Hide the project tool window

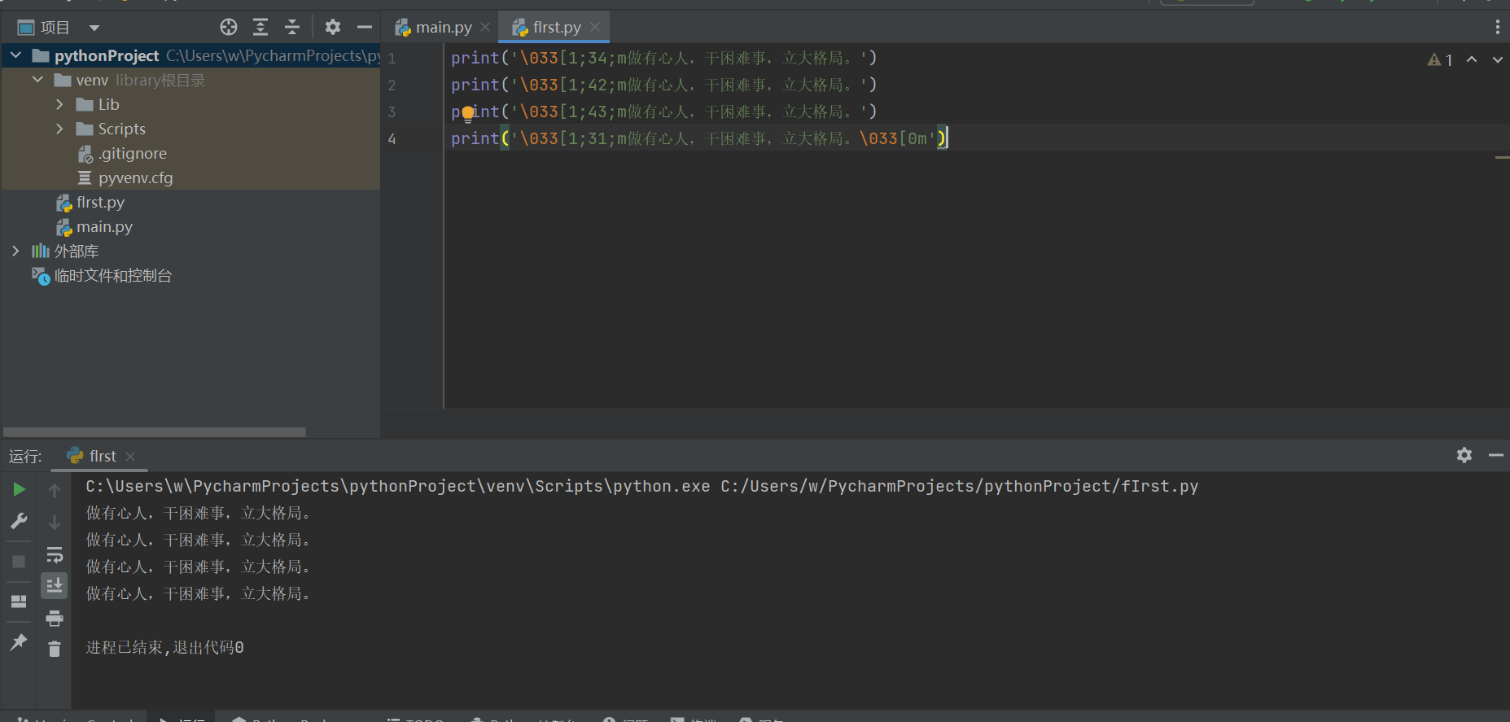coord(365,28)
